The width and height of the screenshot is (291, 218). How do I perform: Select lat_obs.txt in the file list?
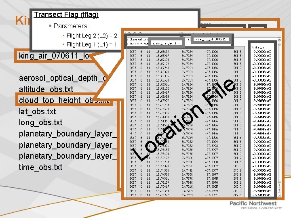37,111
